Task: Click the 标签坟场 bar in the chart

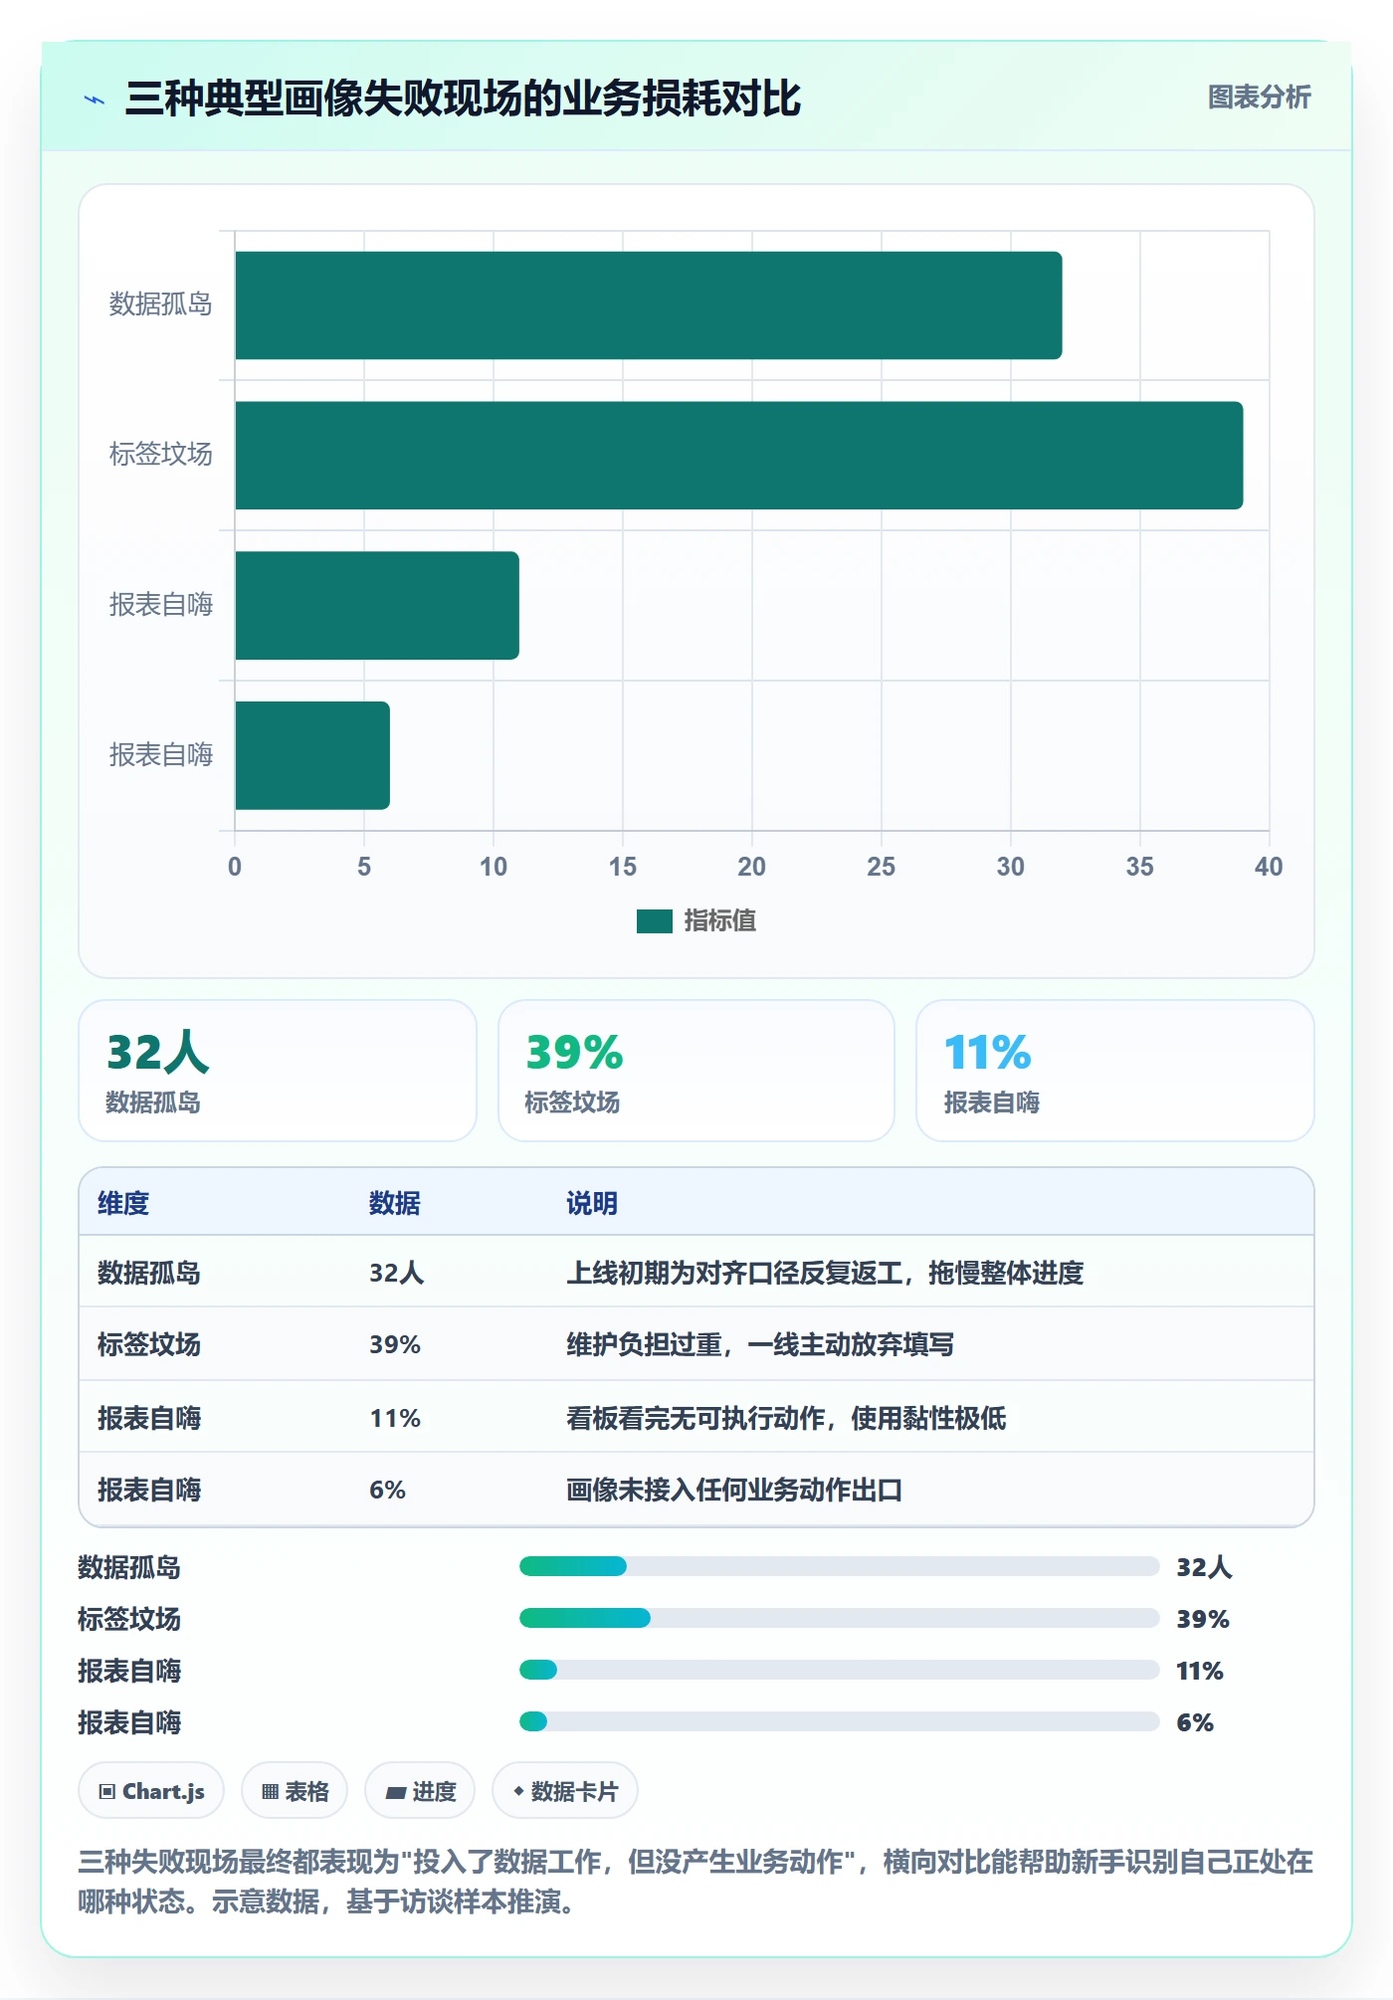Action: [738, 455]
